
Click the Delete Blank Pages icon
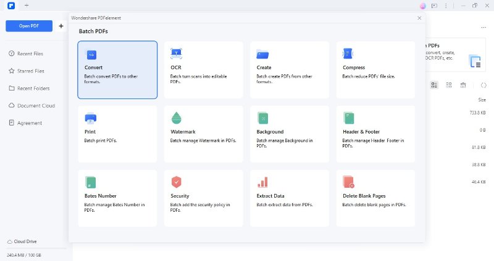[348, 182]
